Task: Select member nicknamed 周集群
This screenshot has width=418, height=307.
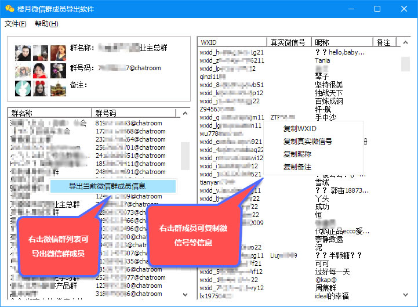Action: [325, 288]
